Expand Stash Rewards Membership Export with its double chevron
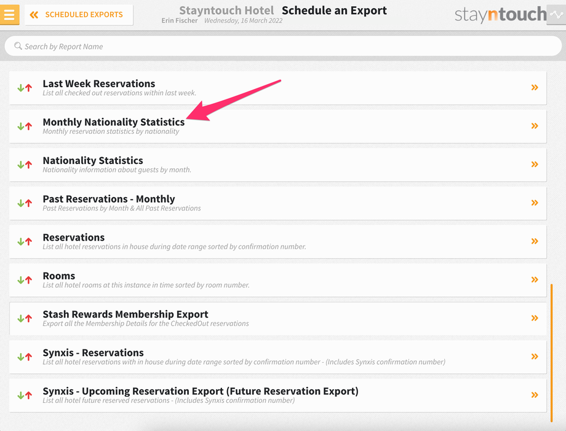Image resolution: width=566 pixels, height=431 pixels. (535, 318)
